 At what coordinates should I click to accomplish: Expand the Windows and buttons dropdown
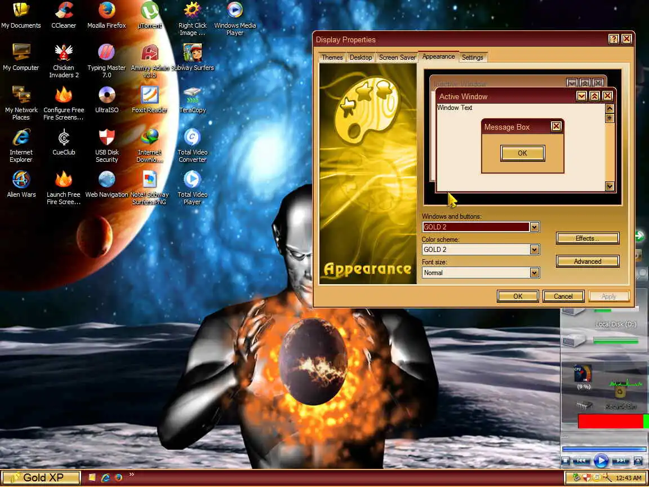534,227
